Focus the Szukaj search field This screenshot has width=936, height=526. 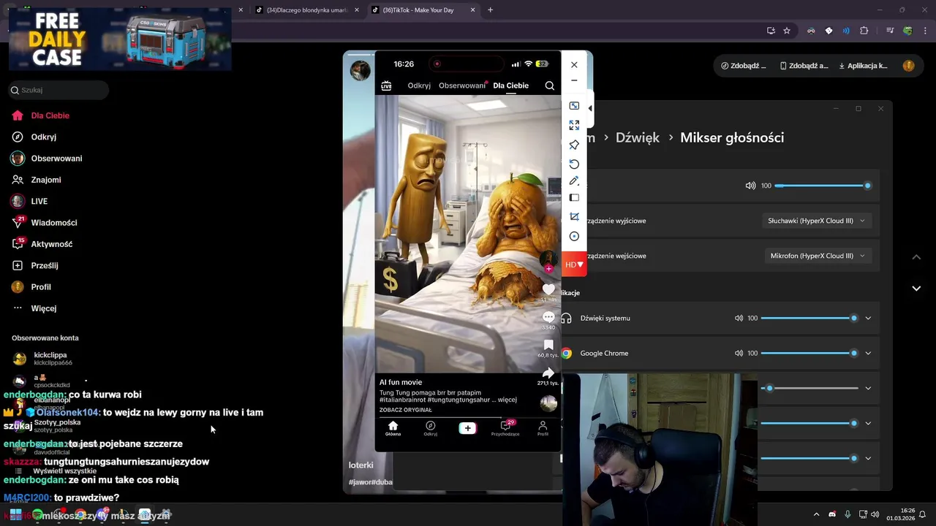(x=58, y=90)
